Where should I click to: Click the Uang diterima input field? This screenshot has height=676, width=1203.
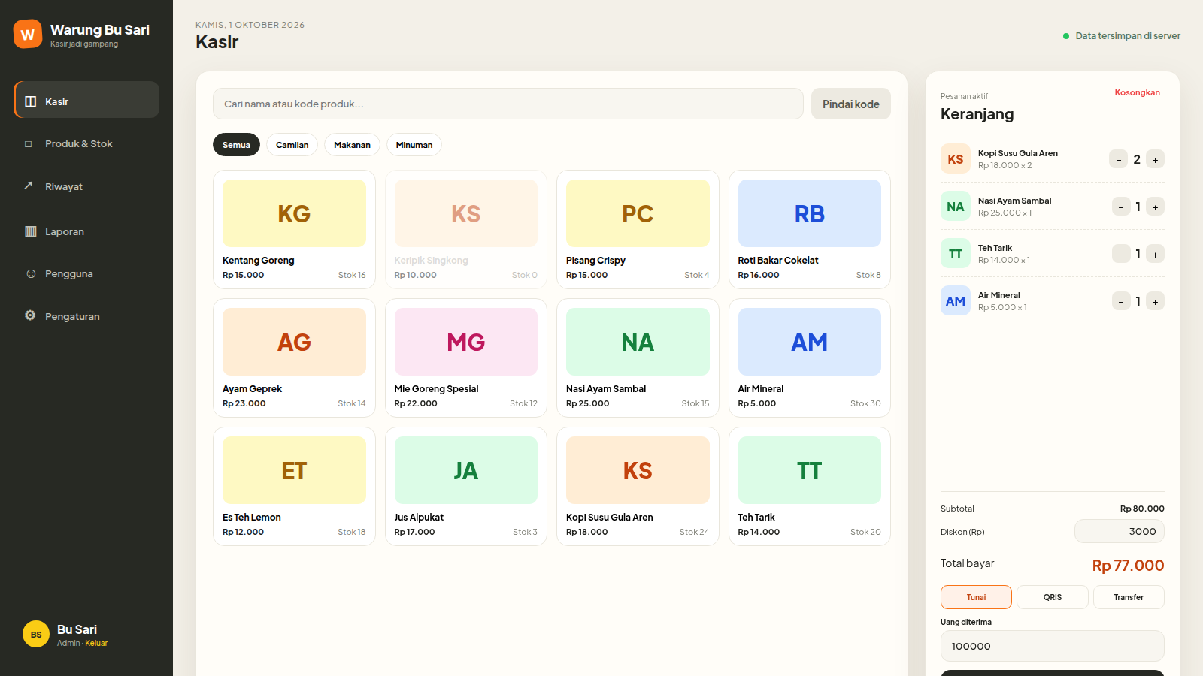coord(1053,646)
